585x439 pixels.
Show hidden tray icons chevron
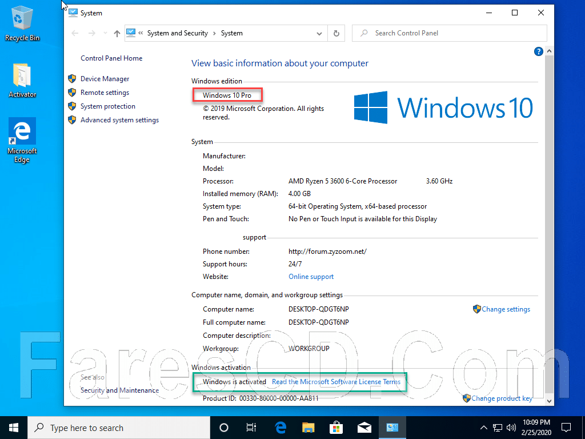tap(483, 428)
